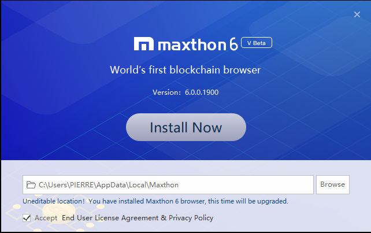371x233 pixels.
Task: Close the Maxthon installer window
Action: 357,14
